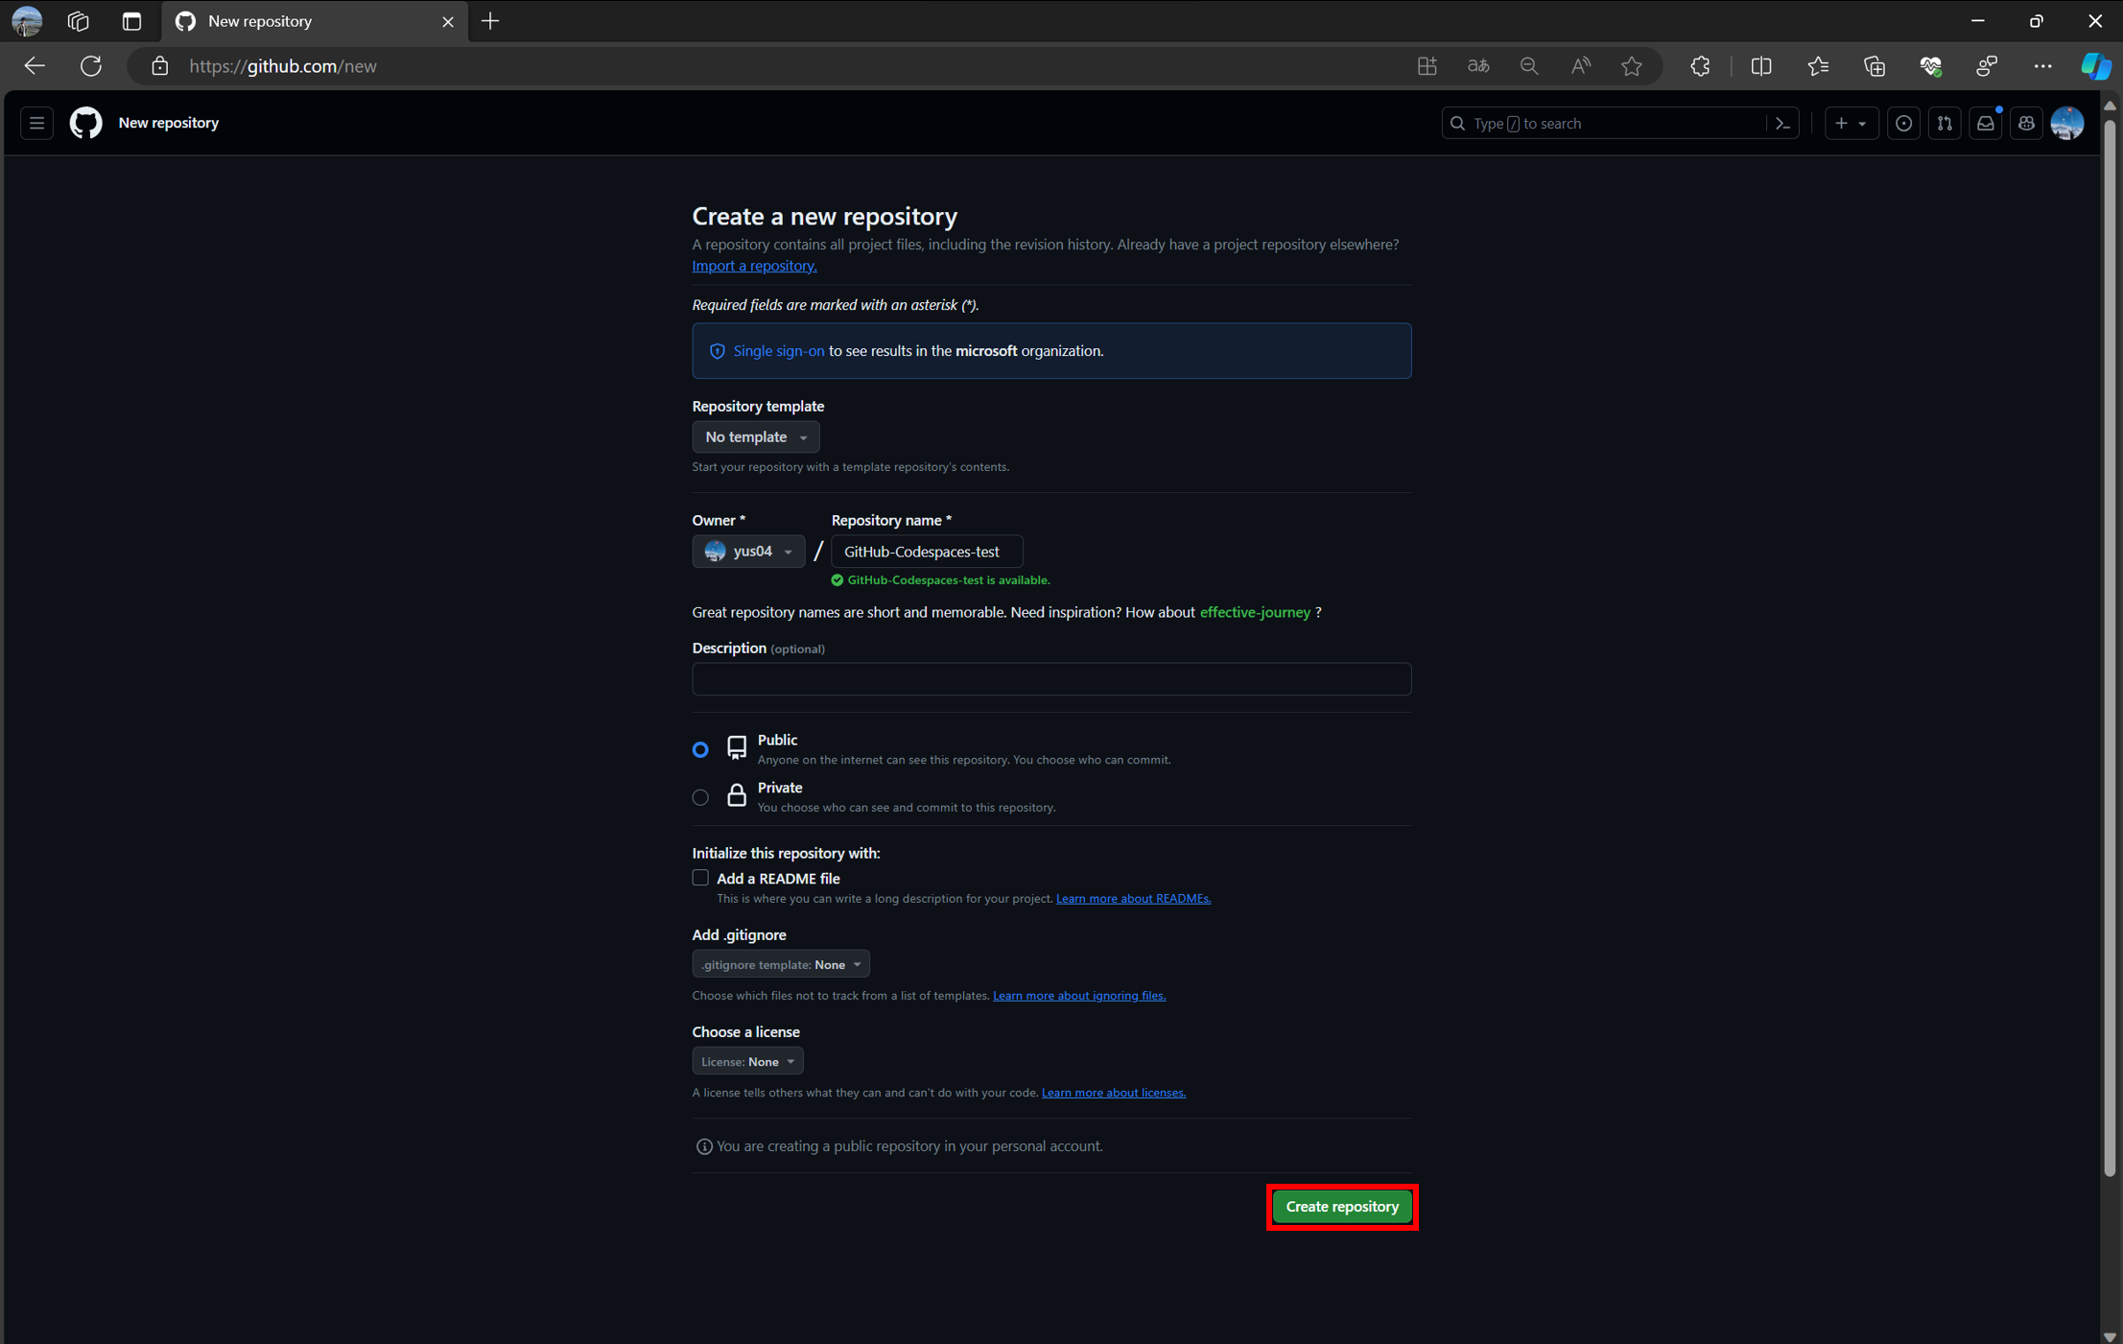Click the Create repository button
The width and height of the screenshot is (2123, 1344).
[1341, 1206]
